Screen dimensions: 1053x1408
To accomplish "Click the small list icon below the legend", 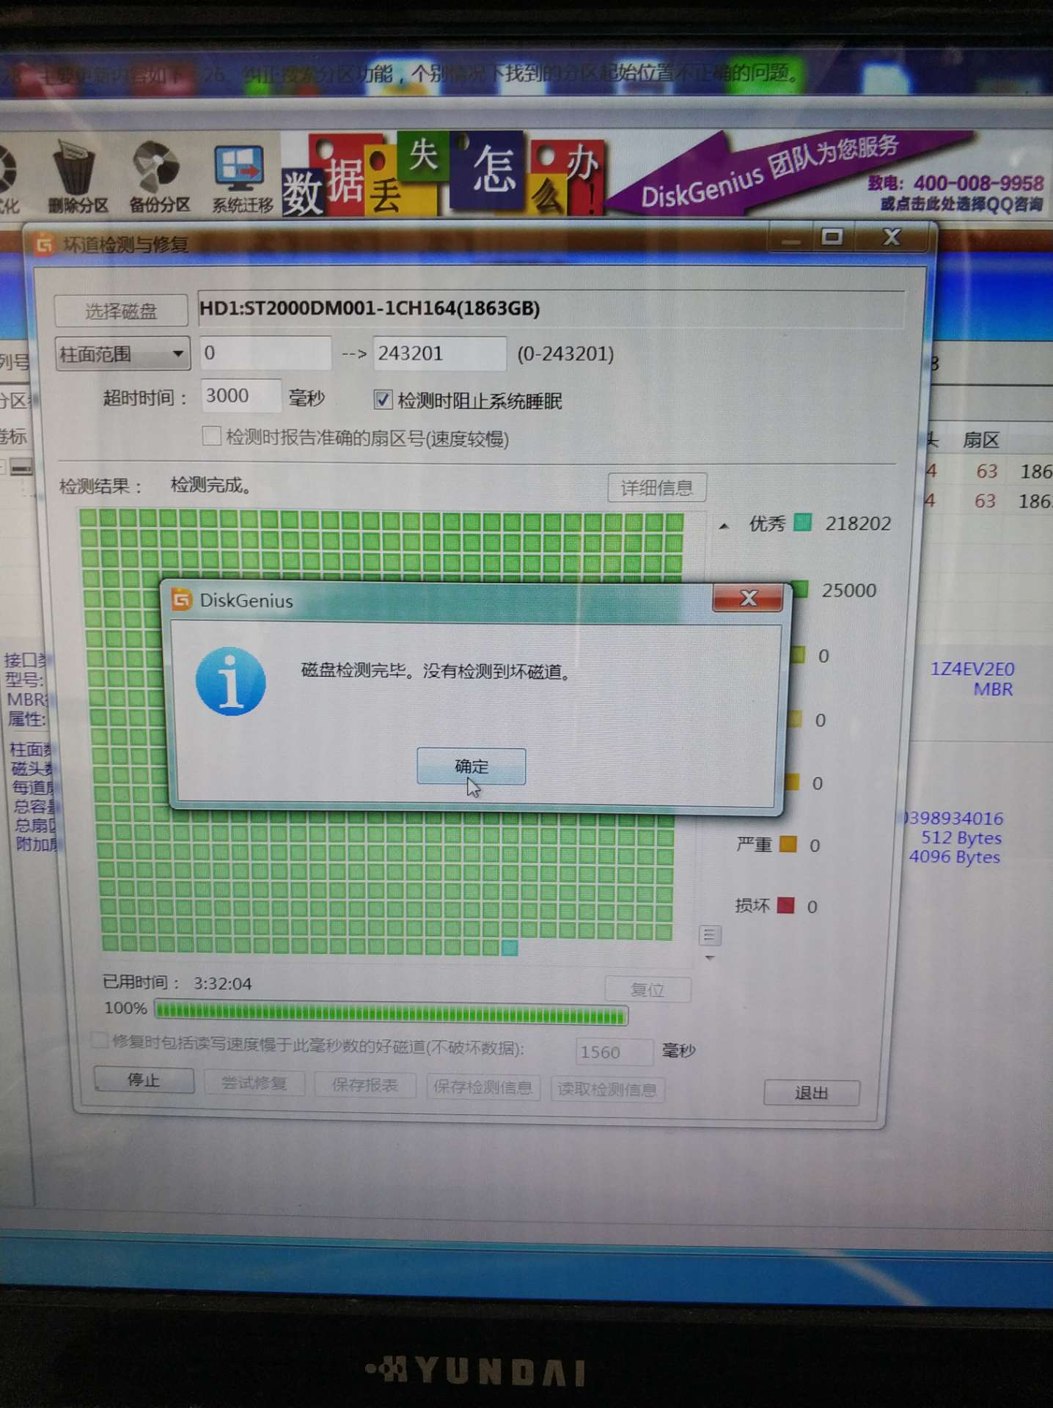I will tap(709, 935).
